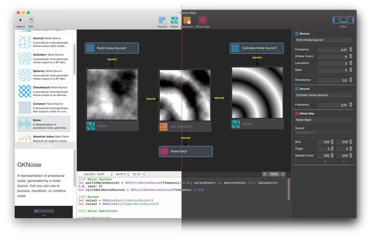Click the Noise Map toolbar icon
The height and width of the screenshot is (237, 371).
coord(202,20)
